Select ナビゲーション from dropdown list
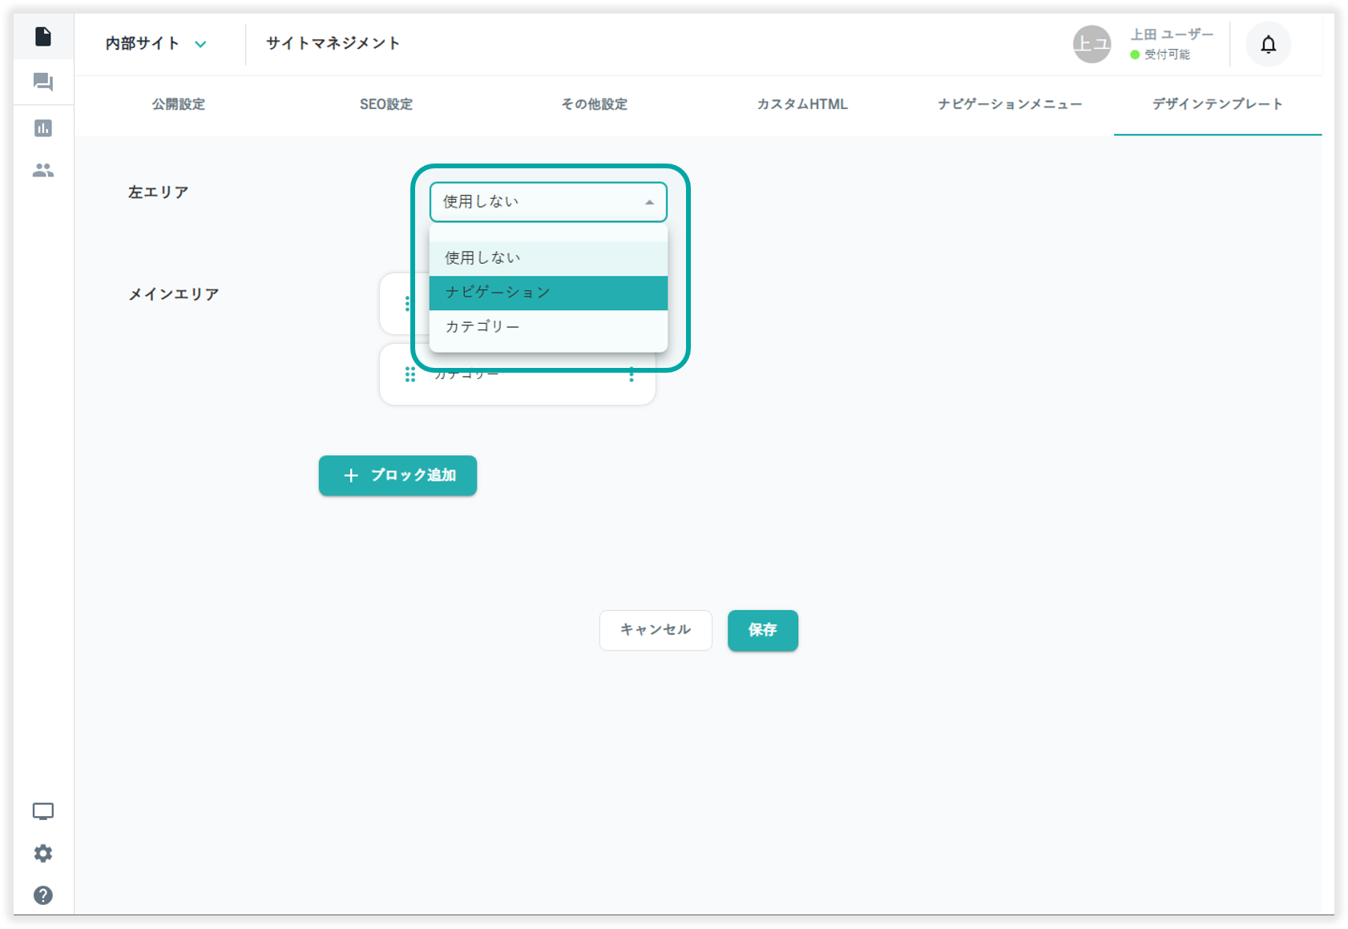 pyautogui.click(x=548, y=293)
